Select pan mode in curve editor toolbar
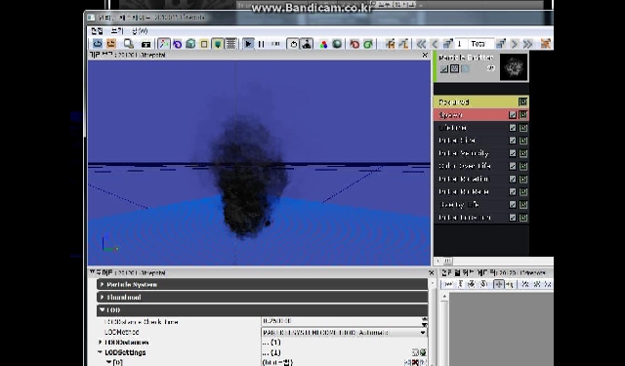The image size is (625, 366). tap(499, 284)
